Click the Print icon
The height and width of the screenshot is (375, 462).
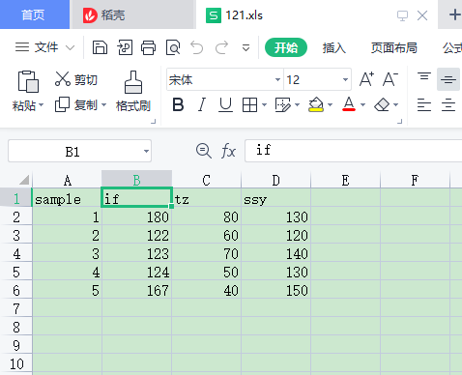tap(149, 47)
